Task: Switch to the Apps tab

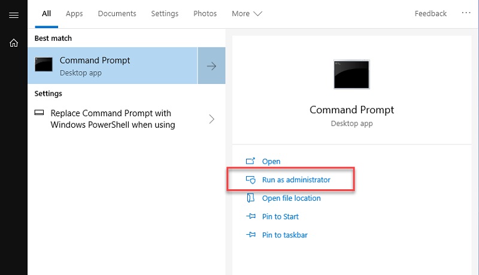Action: coord(74,14)
